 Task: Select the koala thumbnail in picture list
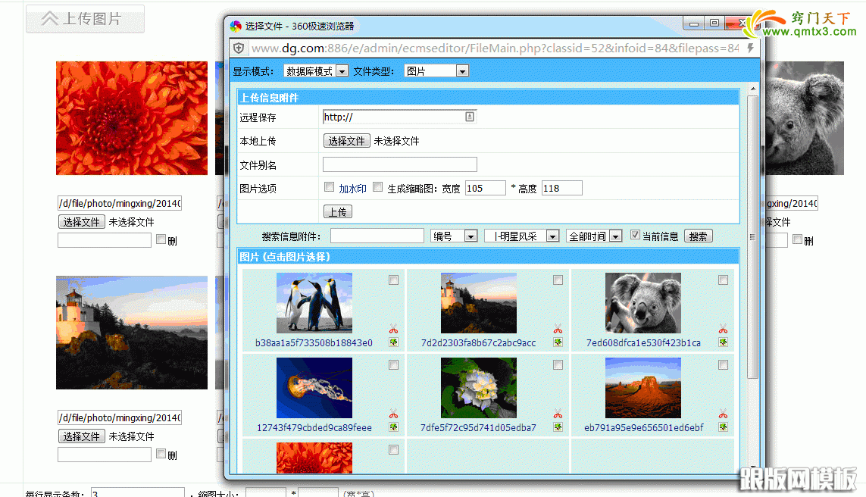click(x=642, y=303)
